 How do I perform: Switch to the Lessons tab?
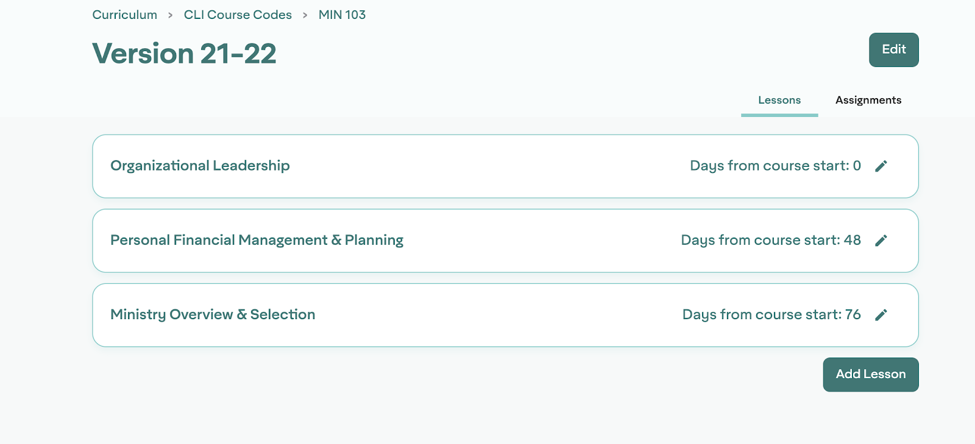[x=779, y=100]
